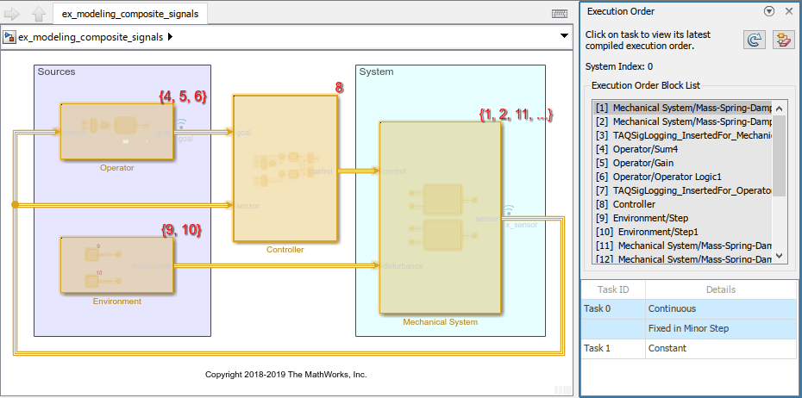The height and width of the screenshot is (398, 802).
Task: Click the Copyright 2018-2019 MathWorks annotation
Action: [286, 375]
